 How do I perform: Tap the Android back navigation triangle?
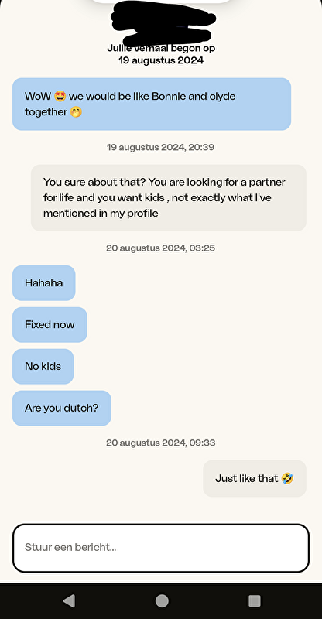69,601
